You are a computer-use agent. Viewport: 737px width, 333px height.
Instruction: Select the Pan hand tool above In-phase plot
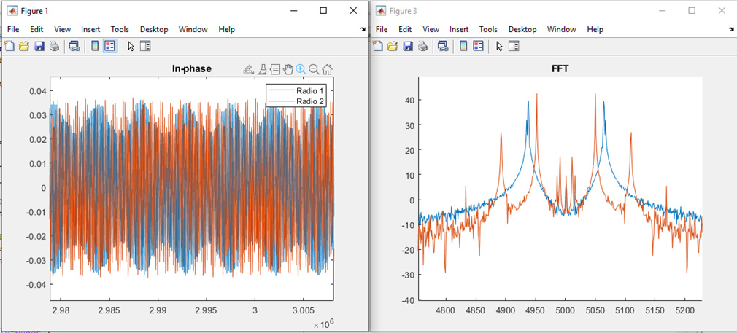coord(288,69)
